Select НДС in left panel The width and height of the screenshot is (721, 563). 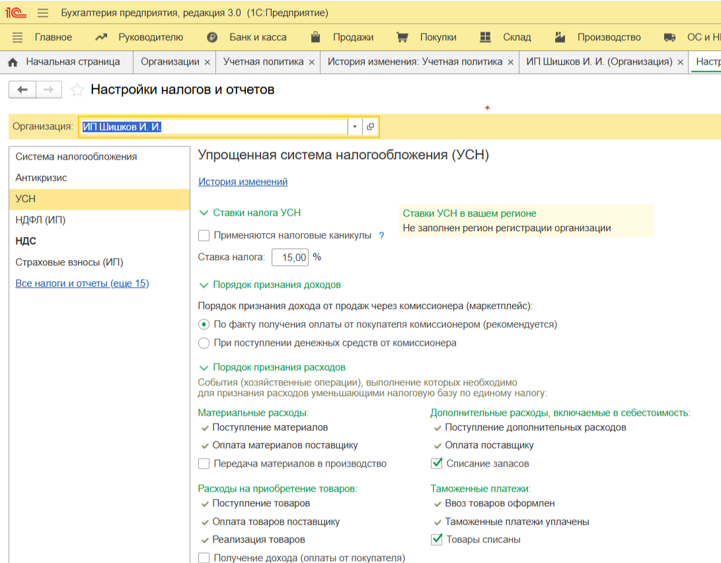click(99, 241)
